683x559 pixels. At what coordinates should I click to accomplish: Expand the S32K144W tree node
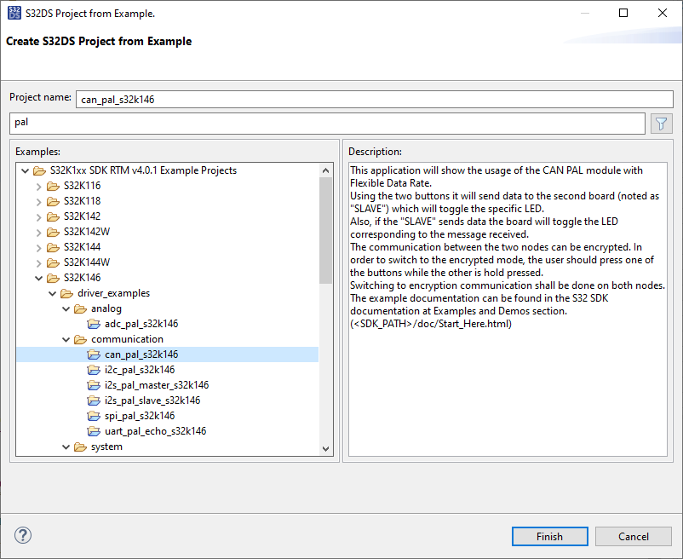point(39,263)
